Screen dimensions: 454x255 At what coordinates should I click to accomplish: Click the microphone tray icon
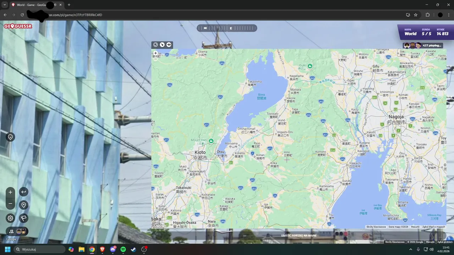[419, 249]
